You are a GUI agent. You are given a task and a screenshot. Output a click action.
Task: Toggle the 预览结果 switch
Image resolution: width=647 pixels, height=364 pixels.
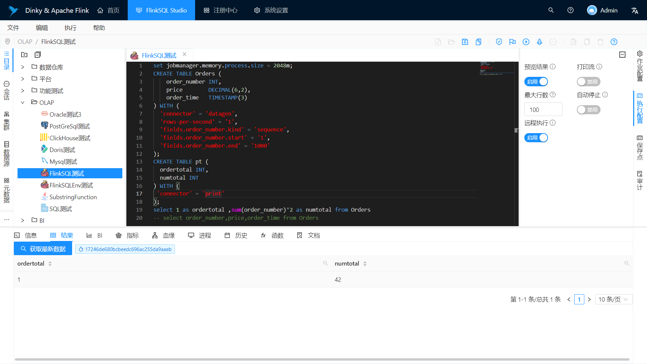pos(536,82)
